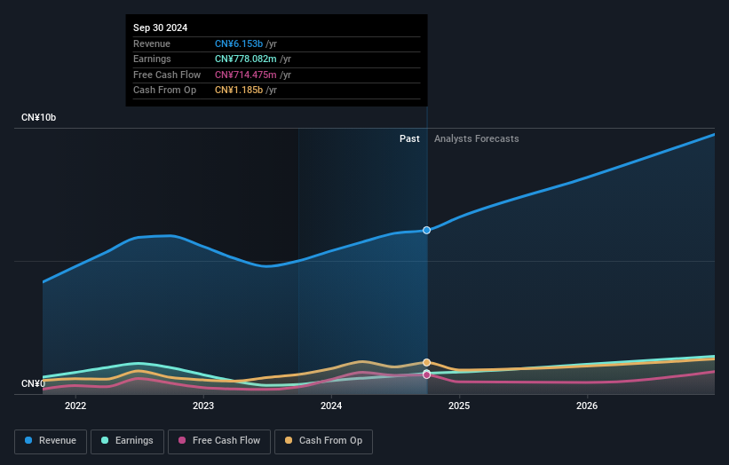Click the Revenue row label in tooltip
Viewport: 729px width, 465px height.
(x=152, y=43)
